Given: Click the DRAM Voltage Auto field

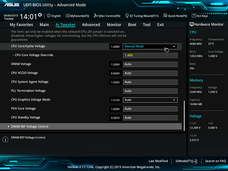Looking at the screenshot, I should pyautogui.click(x=150, y=64).
